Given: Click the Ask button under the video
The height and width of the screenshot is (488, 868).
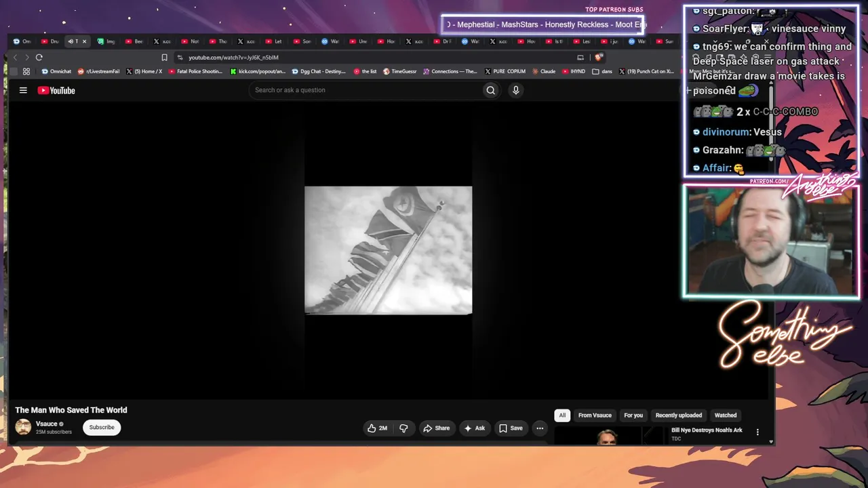Looking at the screenshot, I should pos(474,428).
